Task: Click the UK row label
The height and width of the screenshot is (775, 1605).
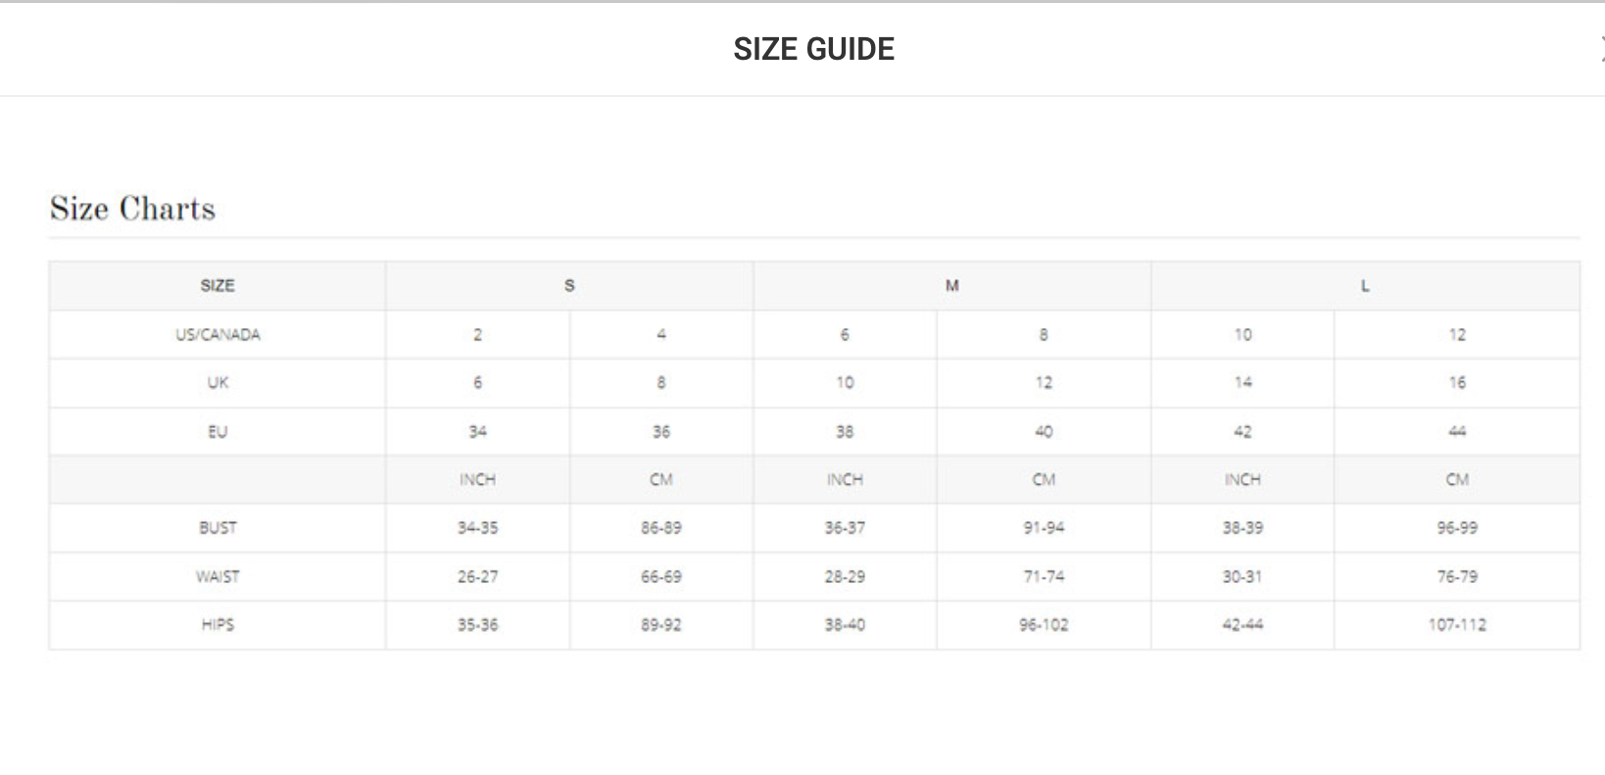Action: point(217,383)
